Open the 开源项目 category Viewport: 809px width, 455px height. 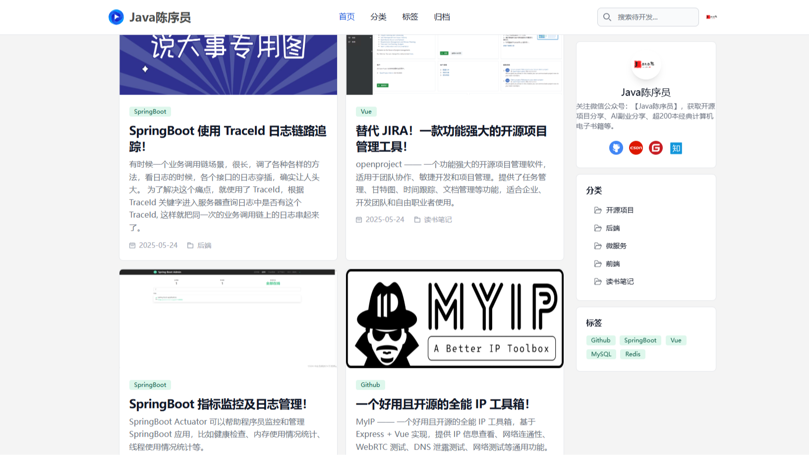[620, 210]
